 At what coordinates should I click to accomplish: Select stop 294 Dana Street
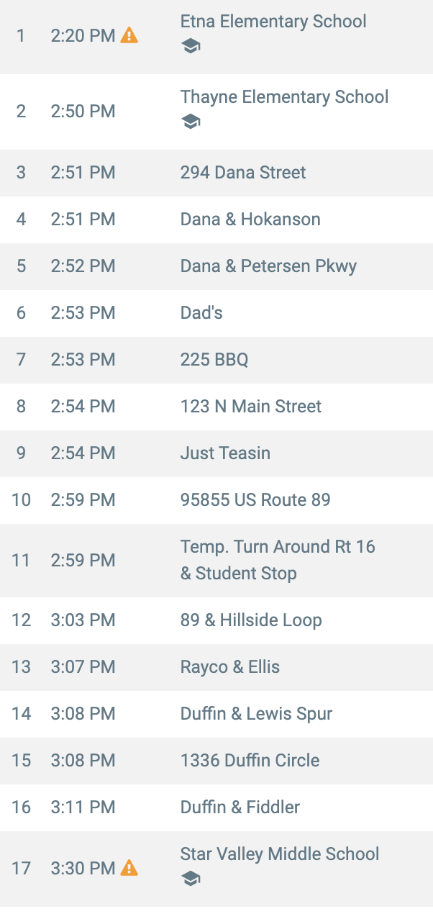point(243,173)
